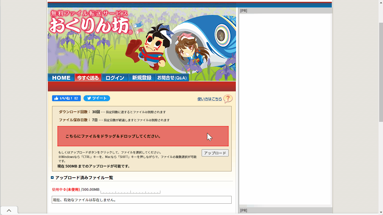Click the Facebook いいね！ button
This screenshot has height=215, width=383.
(x=66, y=98)
